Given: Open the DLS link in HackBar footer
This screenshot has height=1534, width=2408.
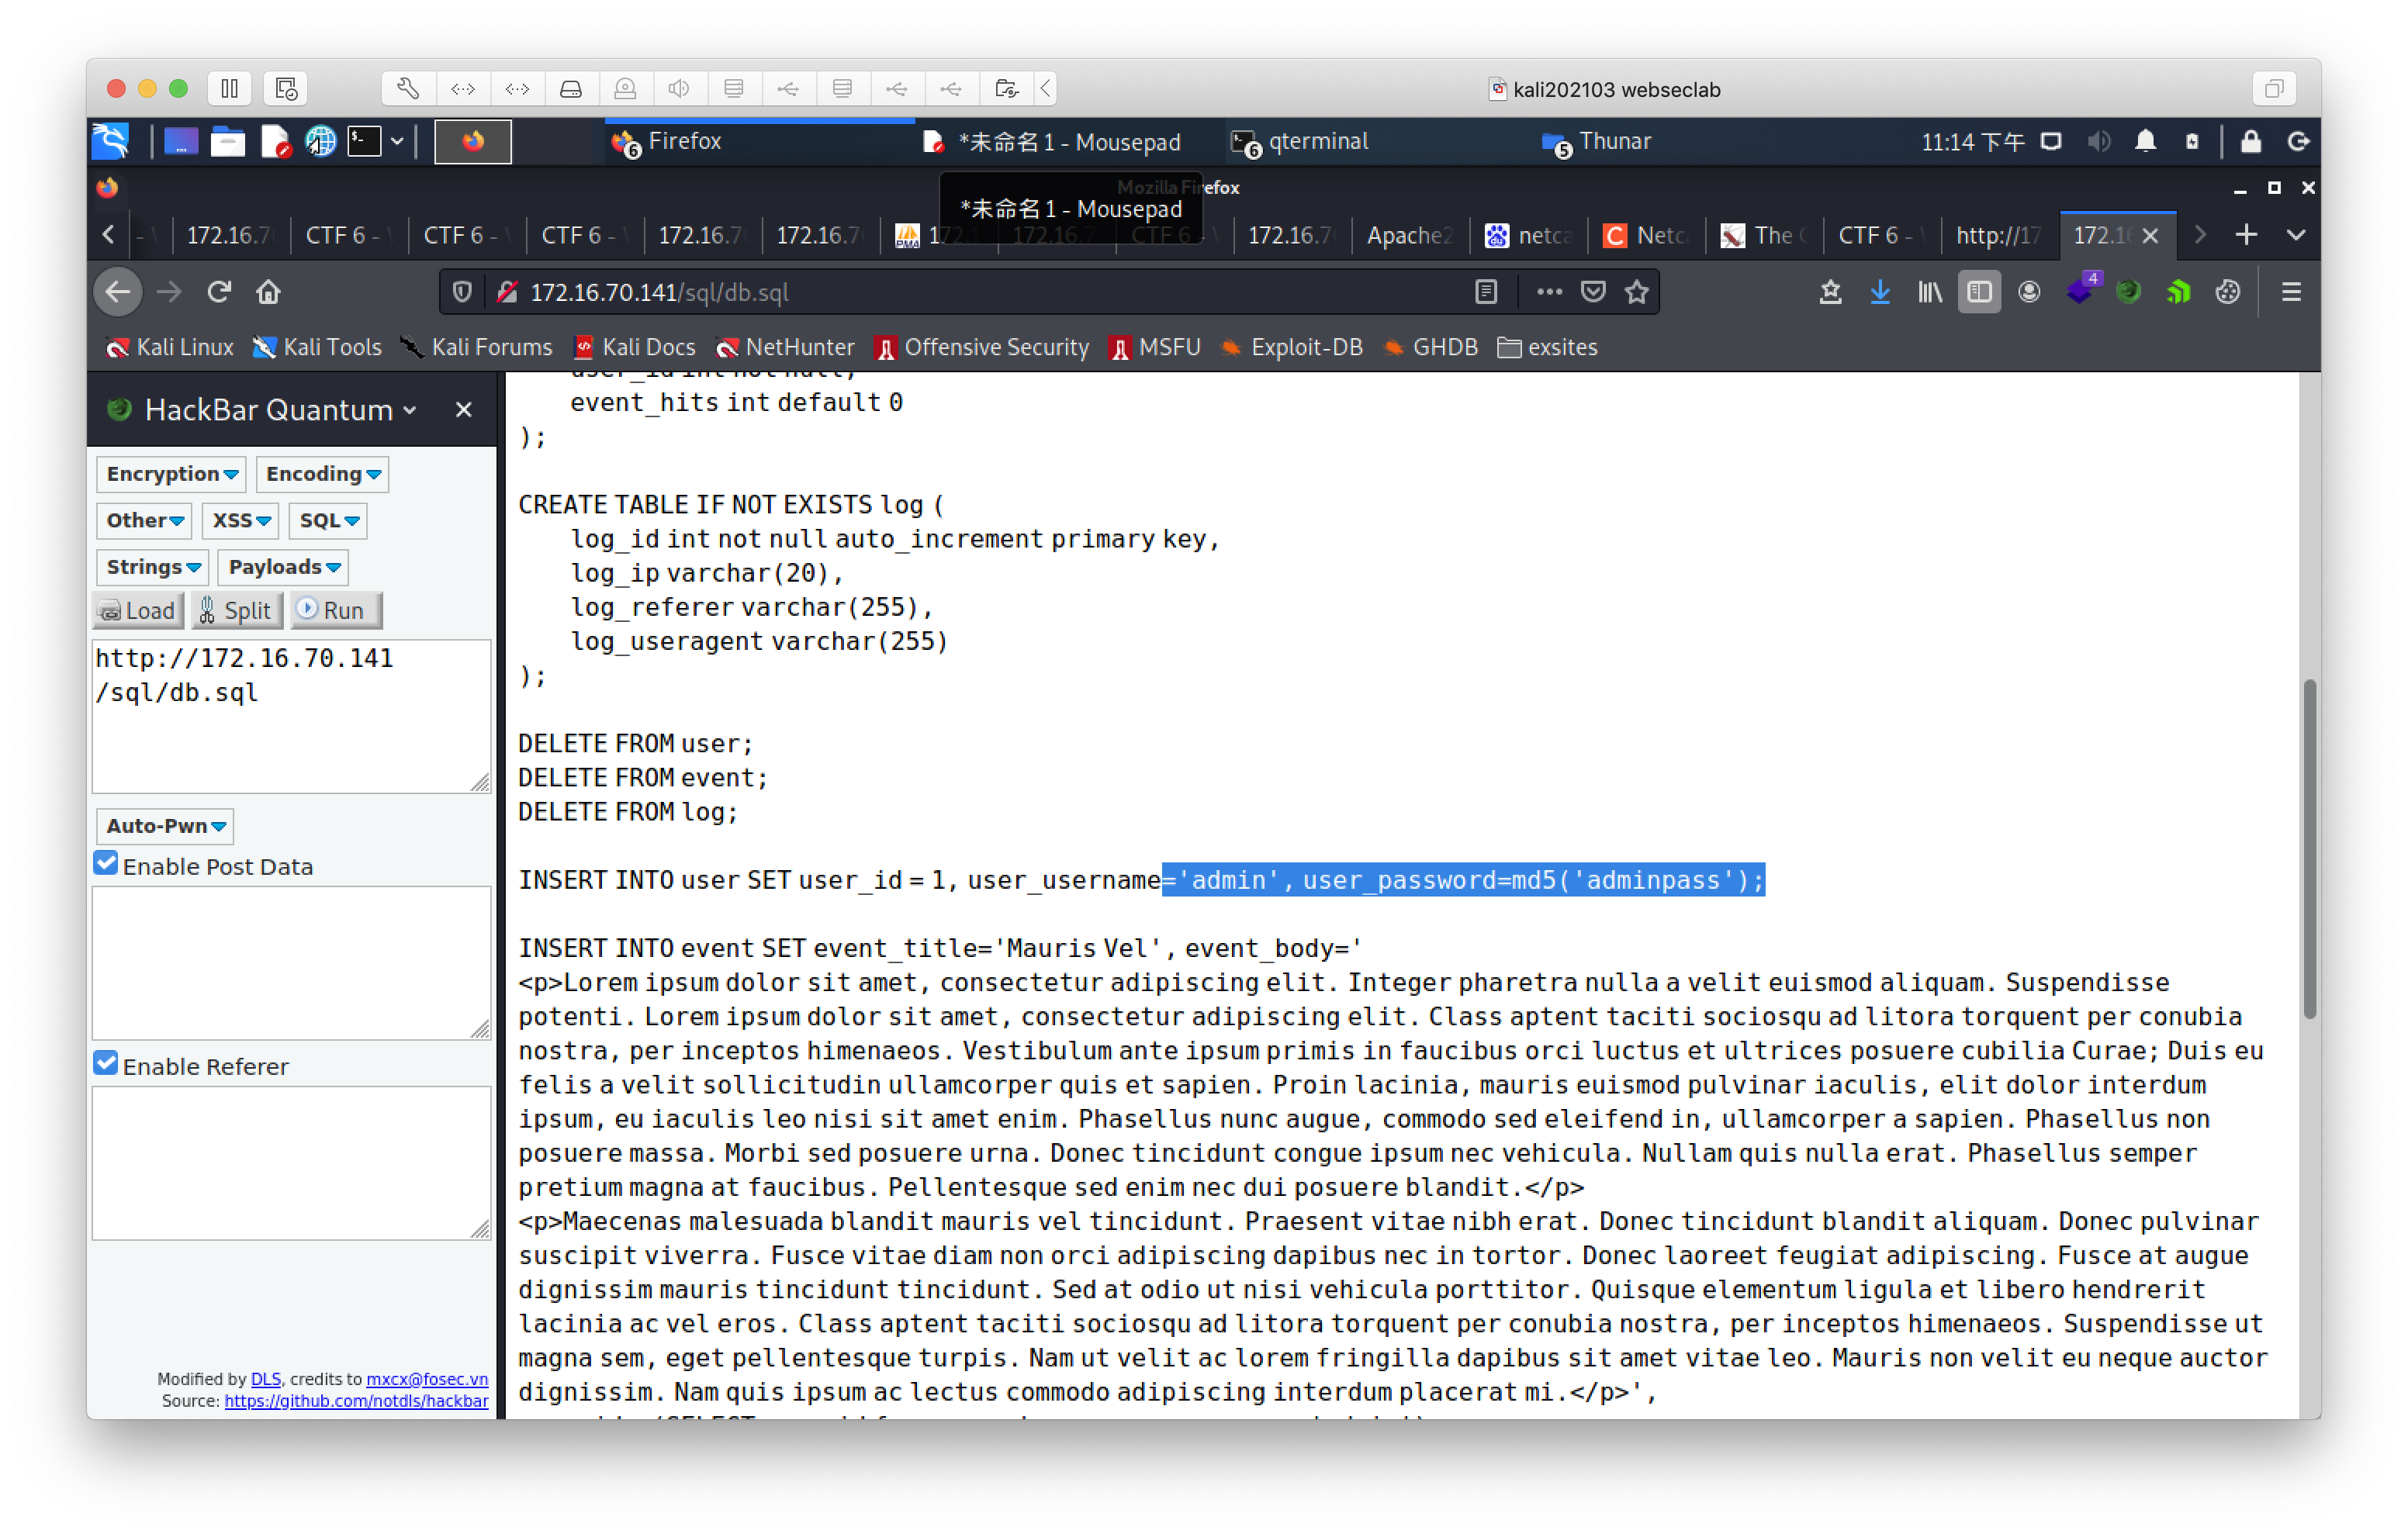Looking at the screenshot, I should [265, 1379].
